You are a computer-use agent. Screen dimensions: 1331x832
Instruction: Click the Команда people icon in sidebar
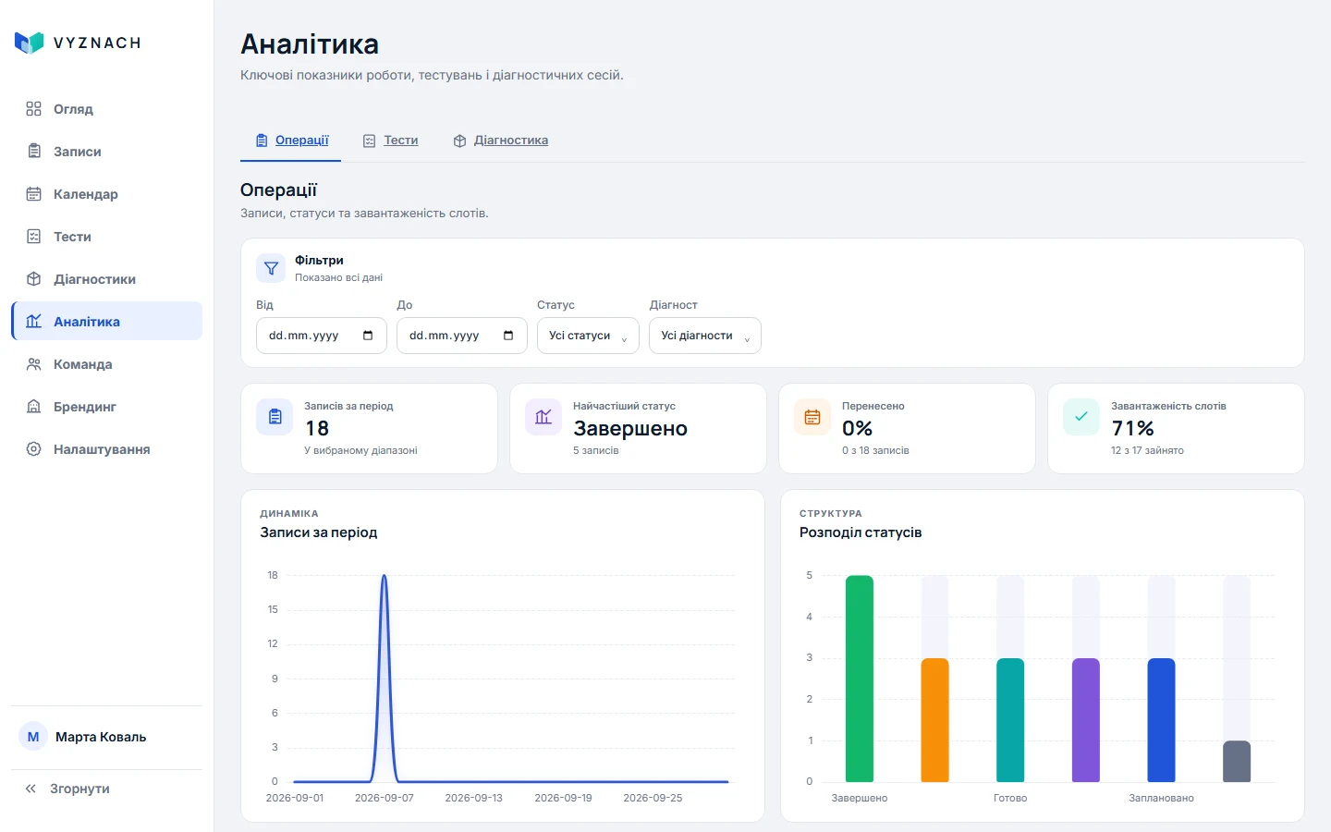point(34,364)
